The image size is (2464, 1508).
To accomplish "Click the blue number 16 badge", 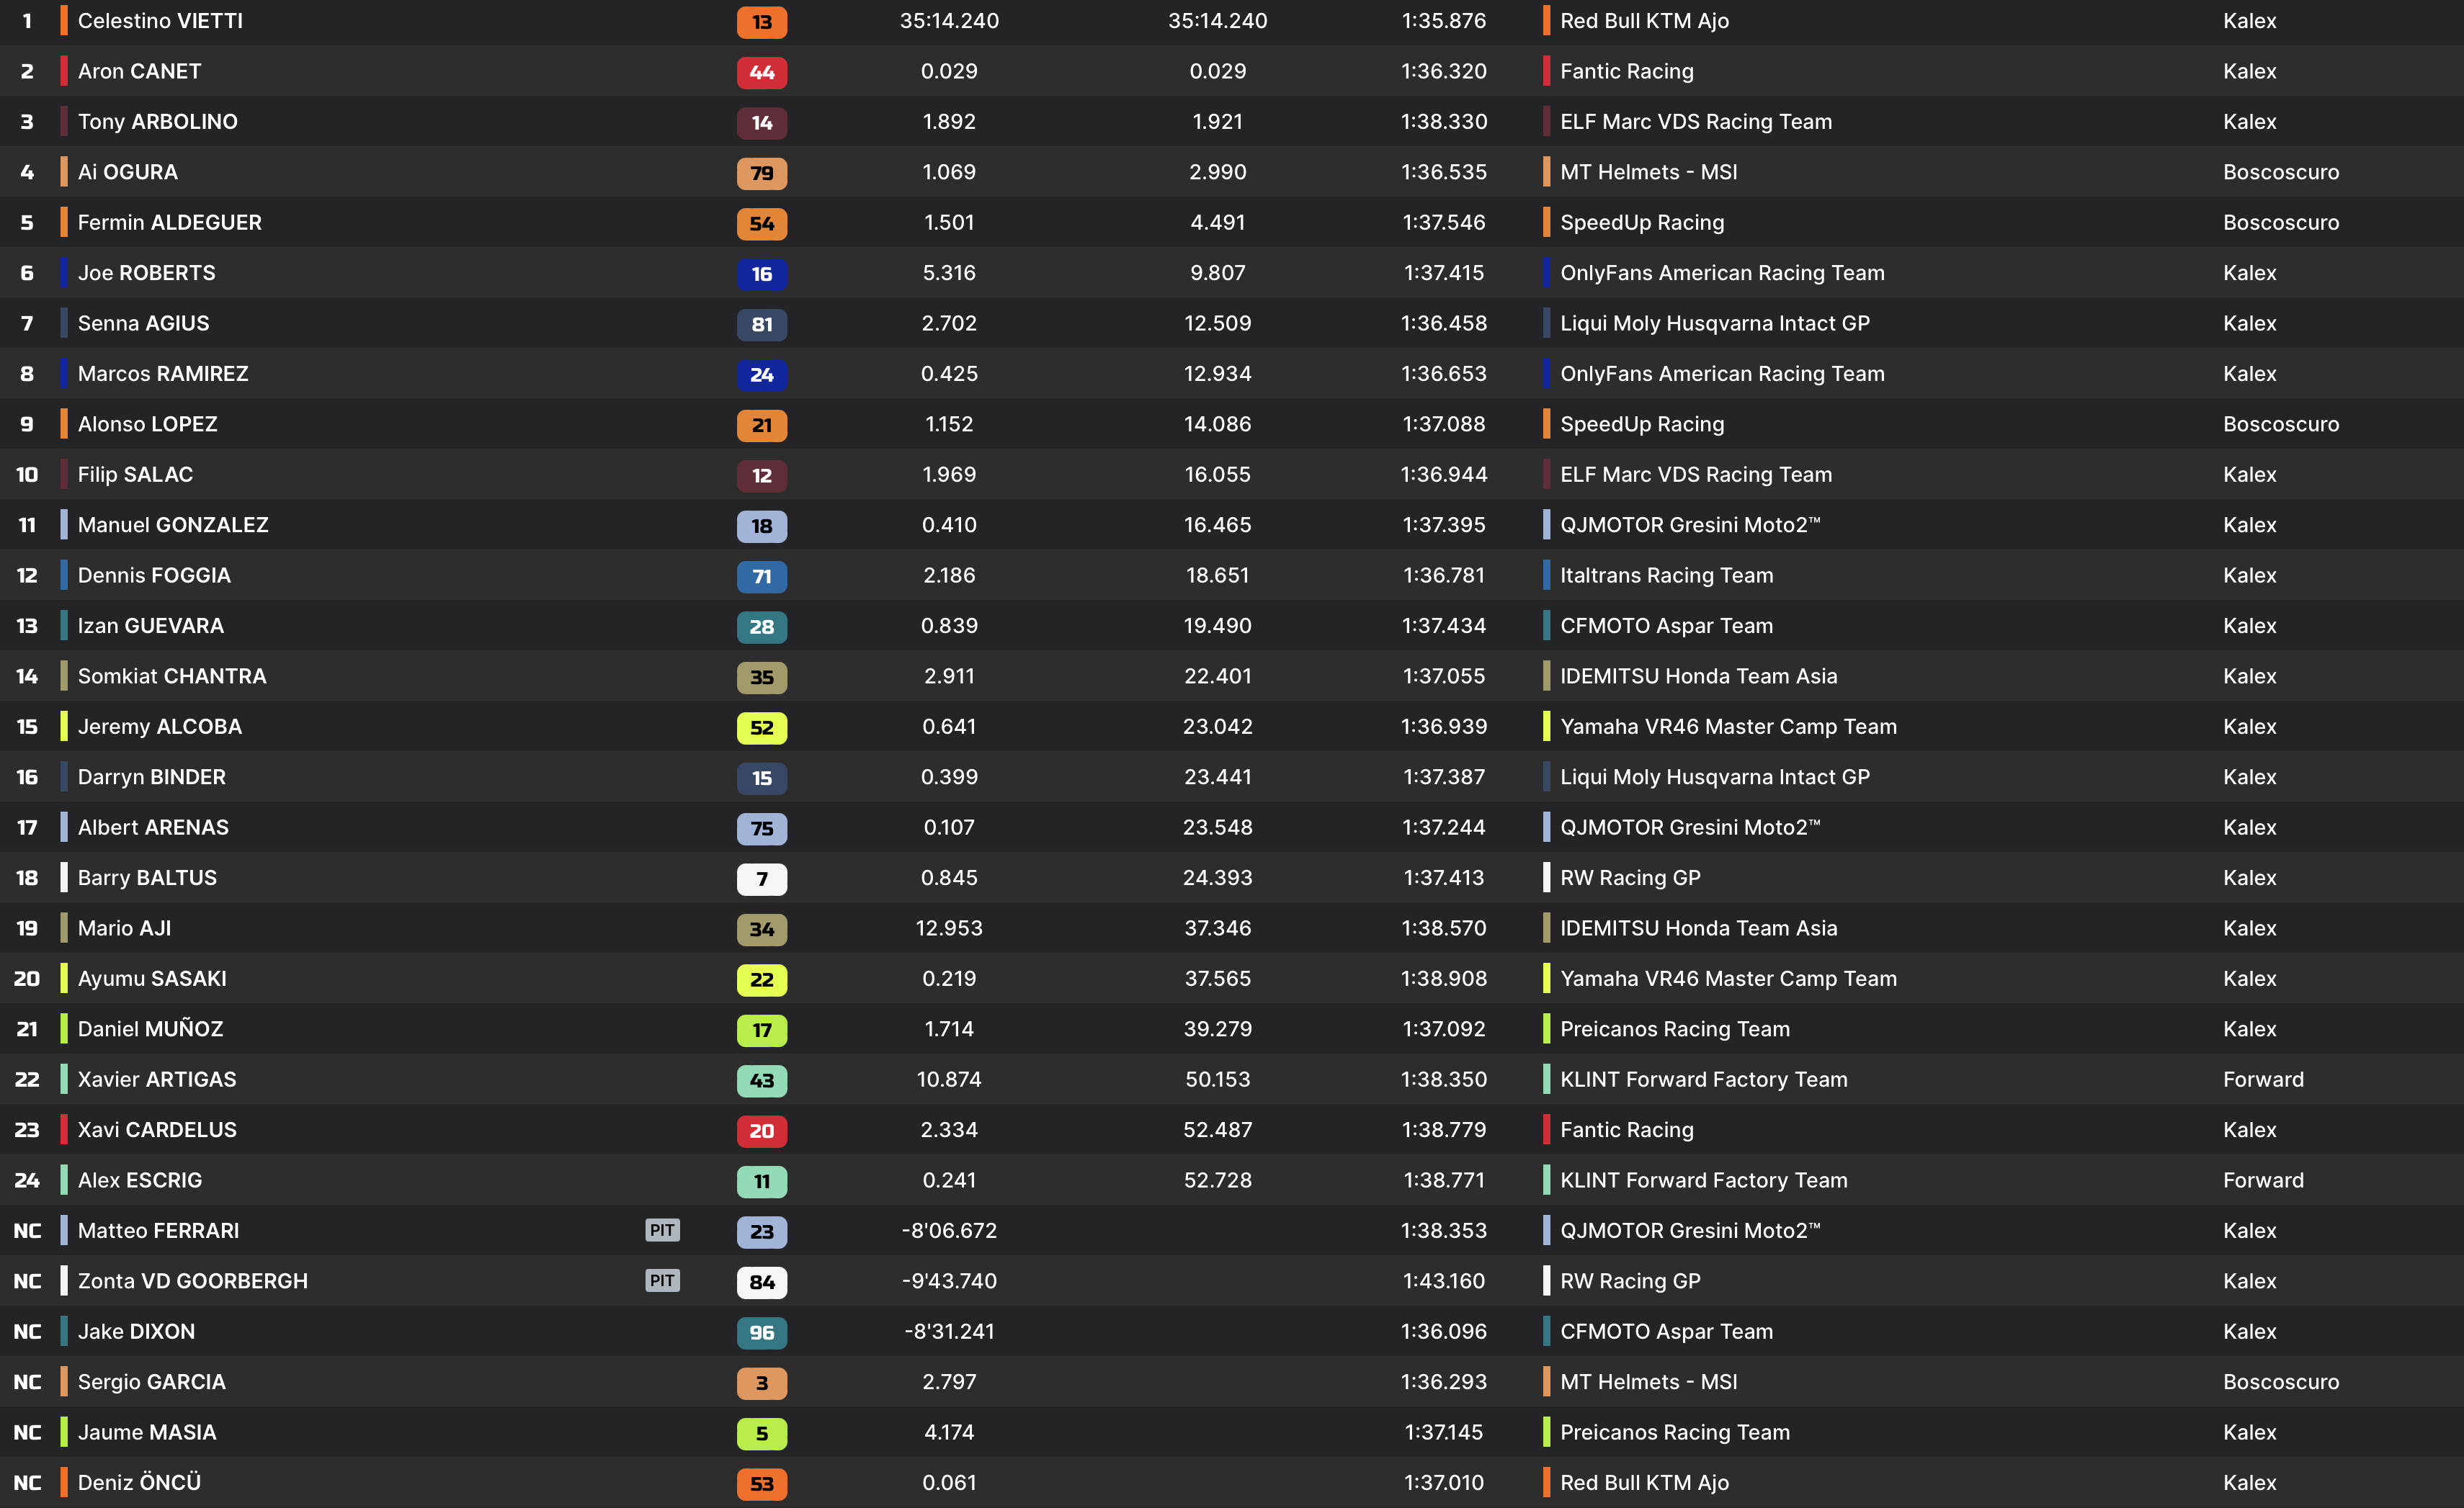I will pyautogui.click(x=761, y=274).
